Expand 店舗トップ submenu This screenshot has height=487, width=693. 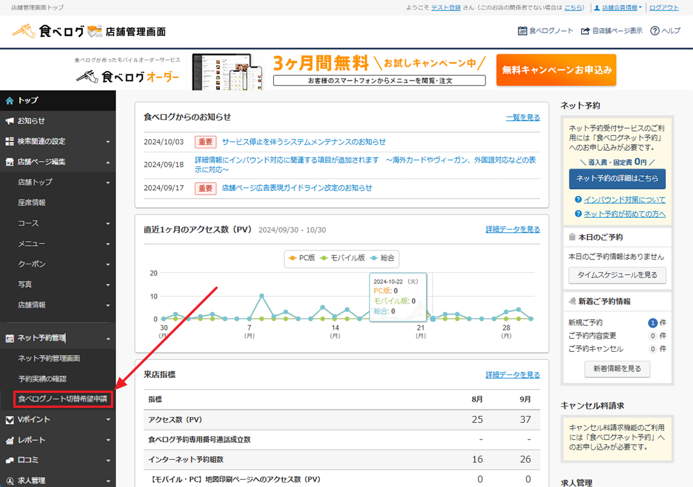(58, 182)
